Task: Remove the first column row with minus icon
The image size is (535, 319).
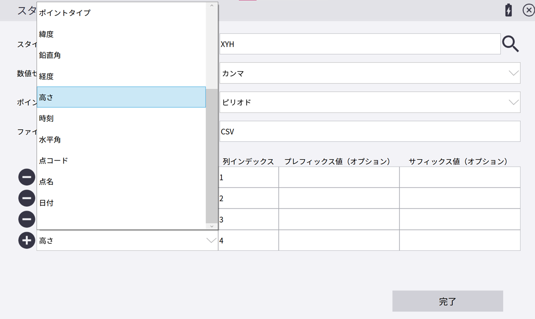Action: pos(26,177)
